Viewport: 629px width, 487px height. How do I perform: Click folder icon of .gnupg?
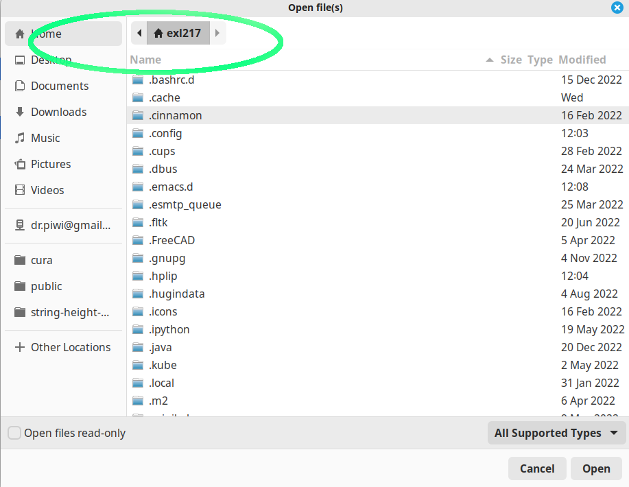(138, 259)
